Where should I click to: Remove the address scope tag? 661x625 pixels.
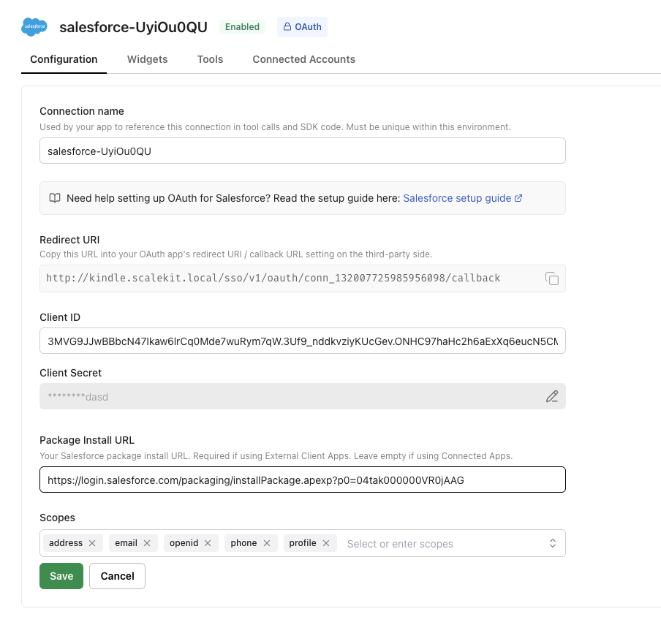pyautogui.click(x=92, y=543)
